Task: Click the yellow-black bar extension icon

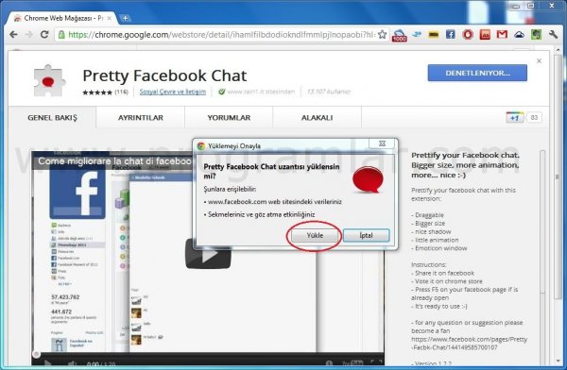Action: point(434,35)
